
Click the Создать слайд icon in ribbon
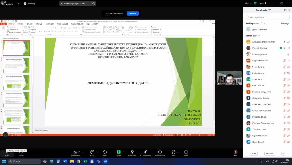(25, 30)
